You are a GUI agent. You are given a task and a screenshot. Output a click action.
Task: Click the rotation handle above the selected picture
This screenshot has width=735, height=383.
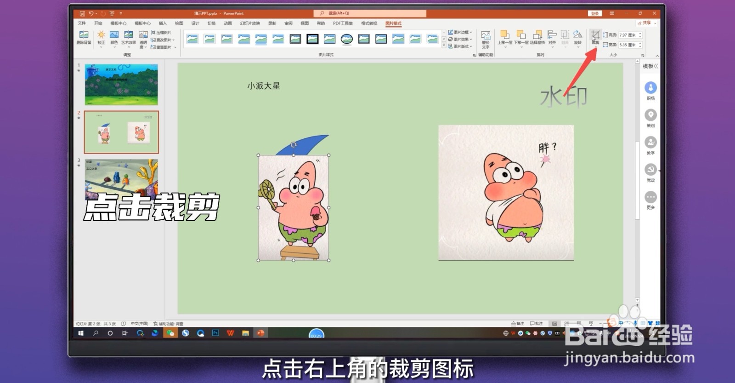(294, 145)
